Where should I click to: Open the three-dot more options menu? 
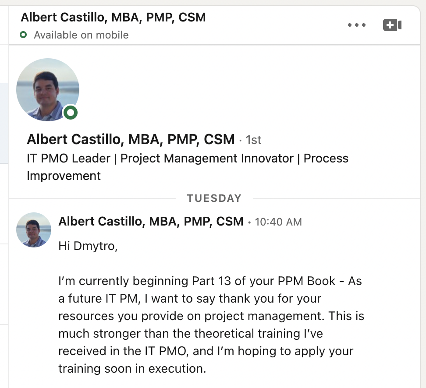(356, 25)
